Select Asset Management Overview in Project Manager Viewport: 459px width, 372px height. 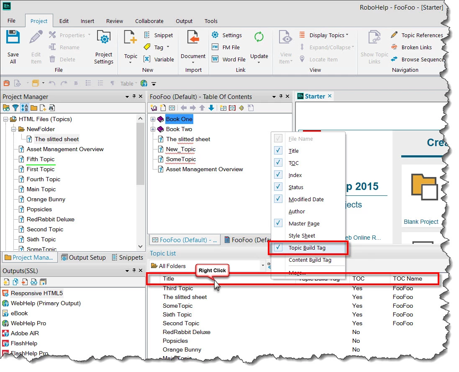pyautogui.click(x=65, y=149)
